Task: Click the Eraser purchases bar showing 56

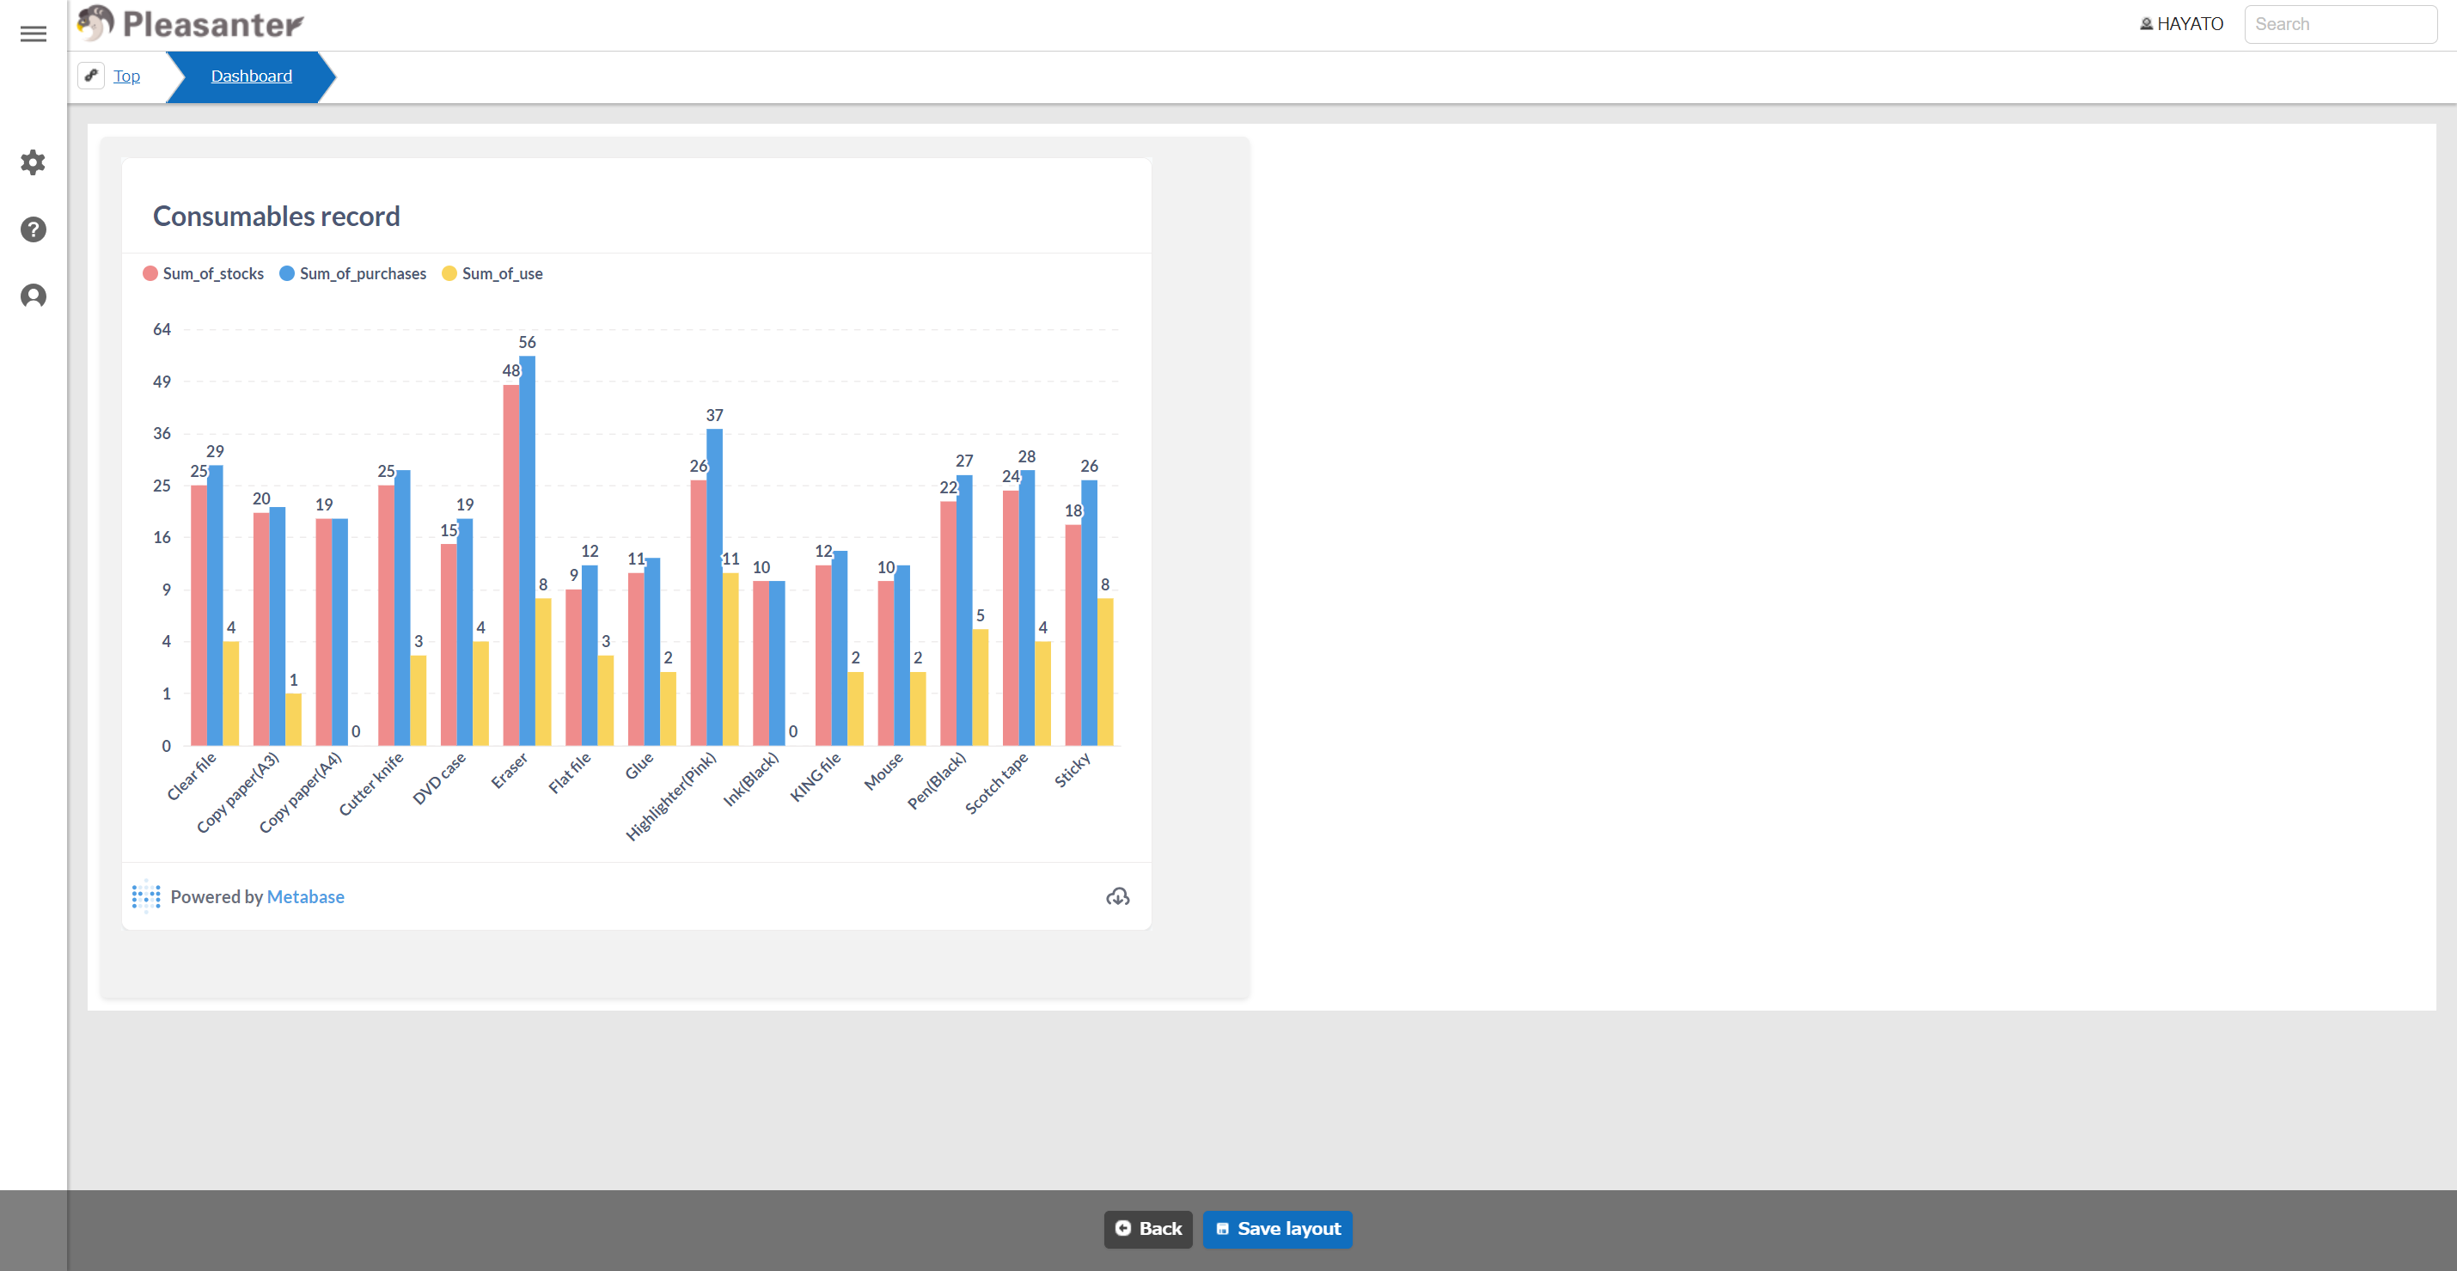Action: (x=528, y=550)
